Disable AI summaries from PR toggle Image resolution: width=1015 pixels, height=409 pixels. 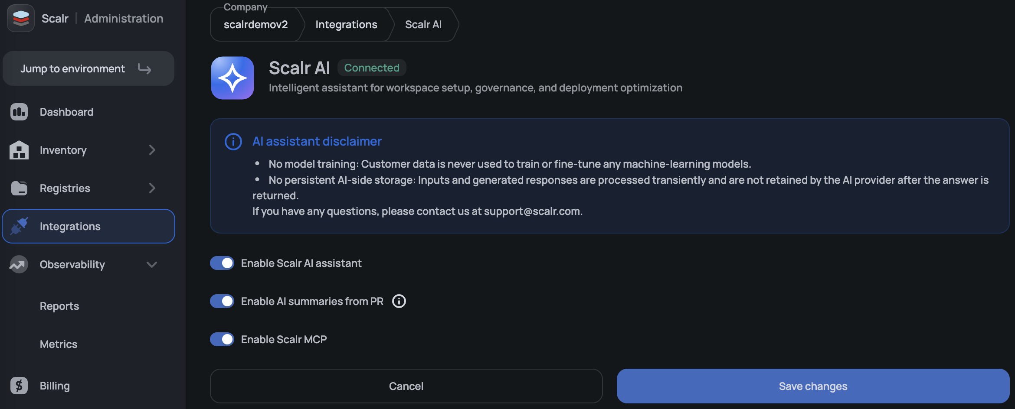pyautogui.click(x=222, y=301)
